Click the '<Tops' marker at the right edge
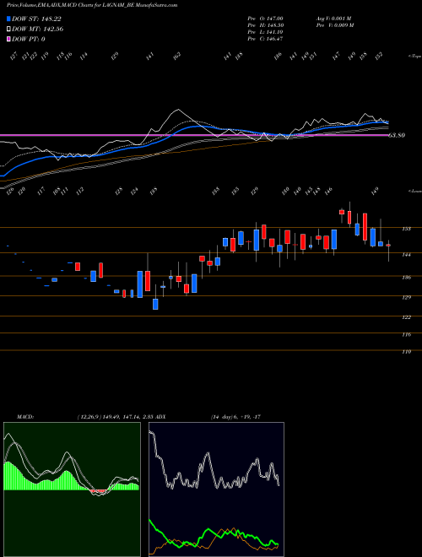This screenshot has height=557, width=422. 414,57
